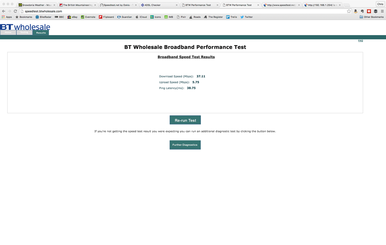Image resolution: width=386 pixels, height=245 pixels.
Task: Click the page title BT Wholesale Broadband Performance Test
Action: [185, 47]
